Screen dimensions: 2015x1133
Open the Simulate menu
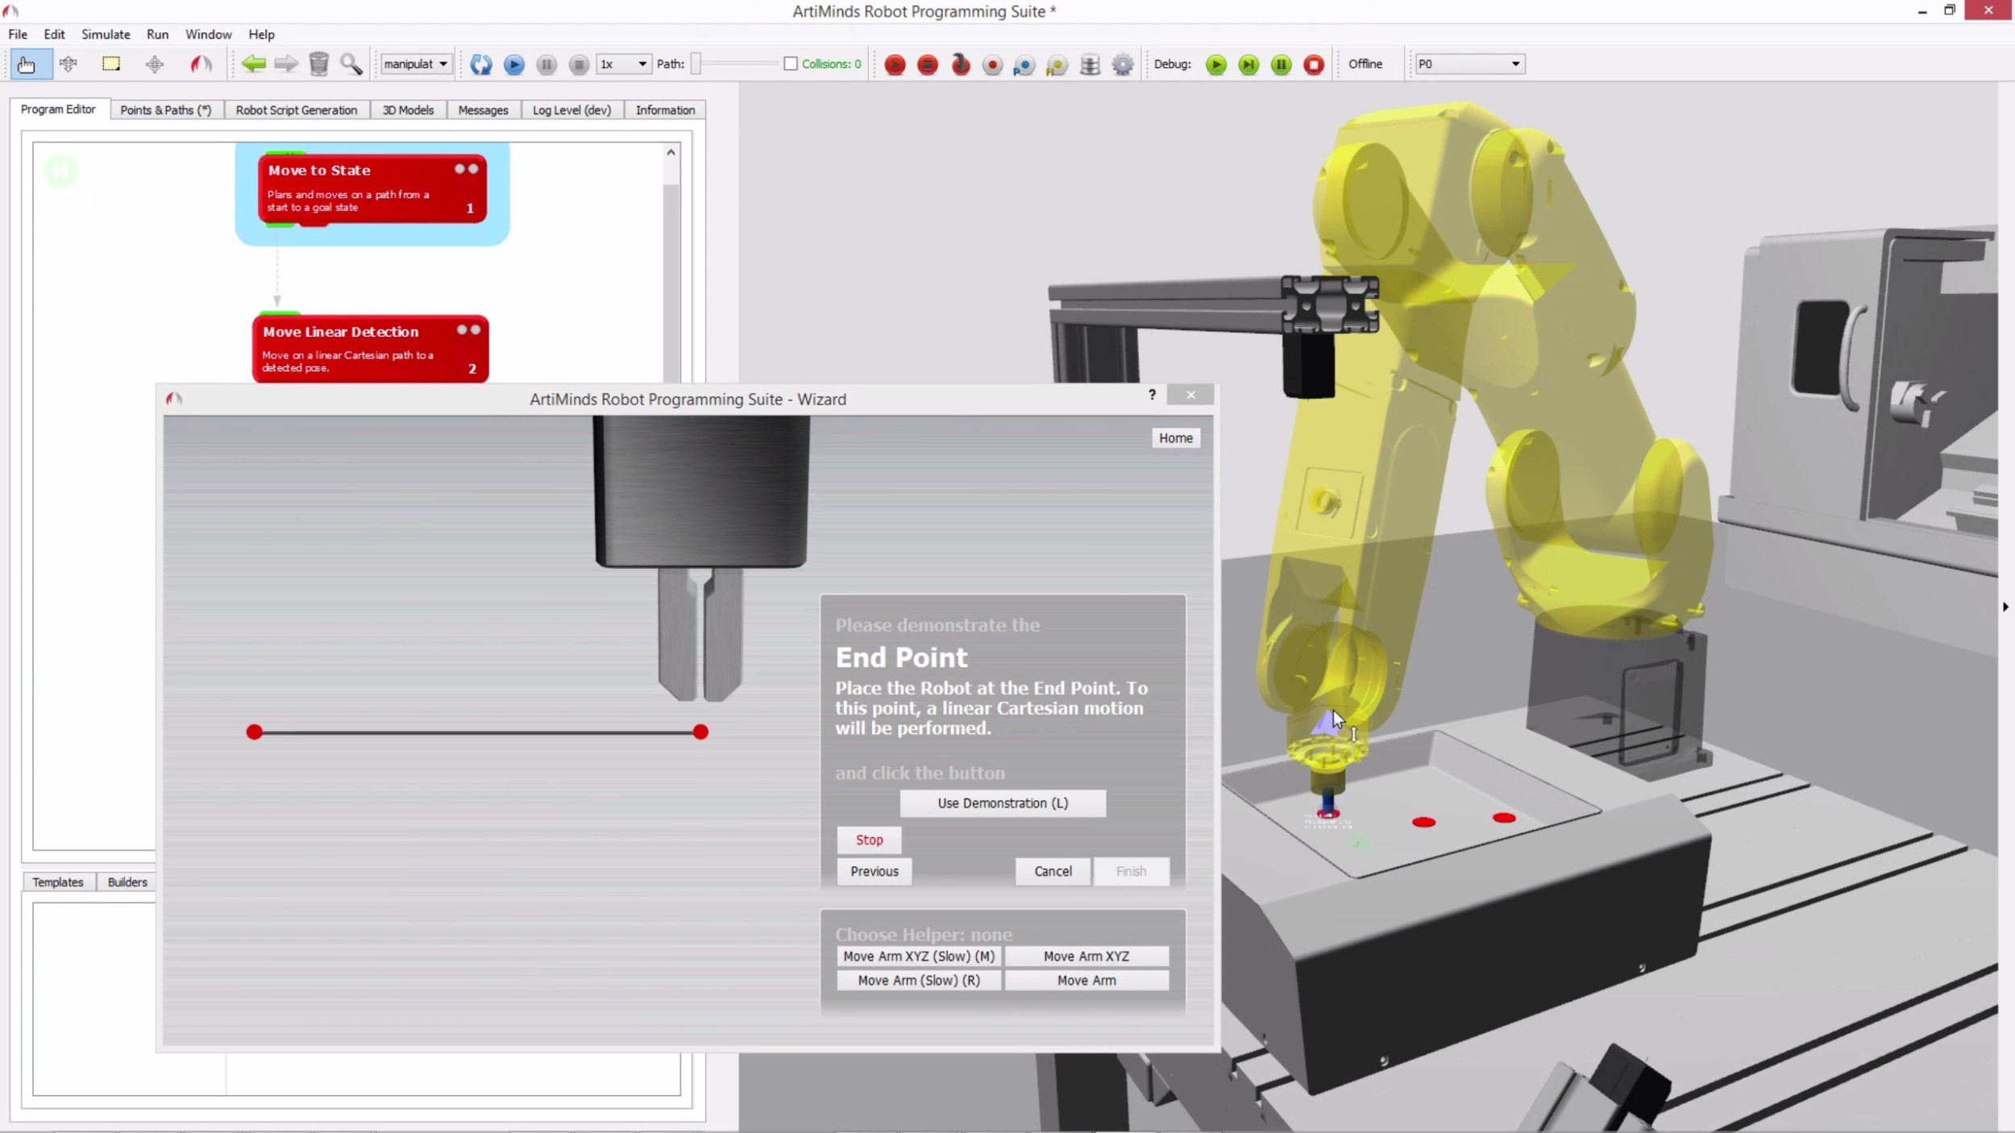pyautogui.click(x=105, y=34)
